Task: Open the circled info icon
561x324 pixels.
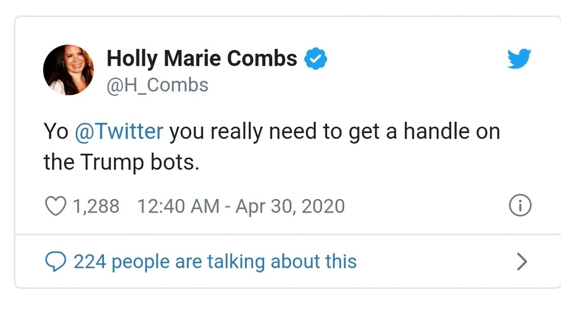Action: coord(519,206)
